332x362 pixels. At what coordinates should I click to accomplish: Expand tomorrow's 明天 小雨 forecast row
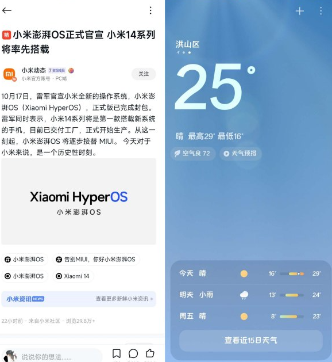pos(250,295)
